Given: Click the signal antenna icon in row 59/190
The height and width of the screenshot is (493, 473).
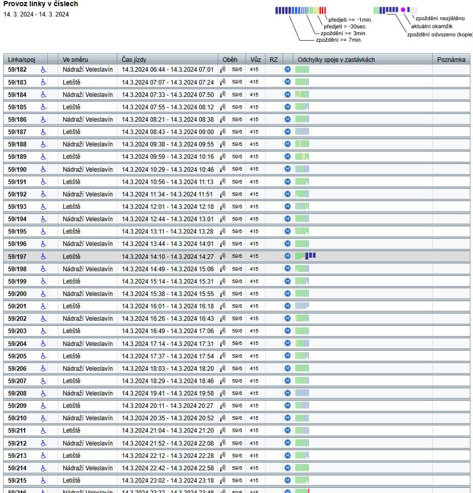Looking at the screenshot, I should 223,169.
